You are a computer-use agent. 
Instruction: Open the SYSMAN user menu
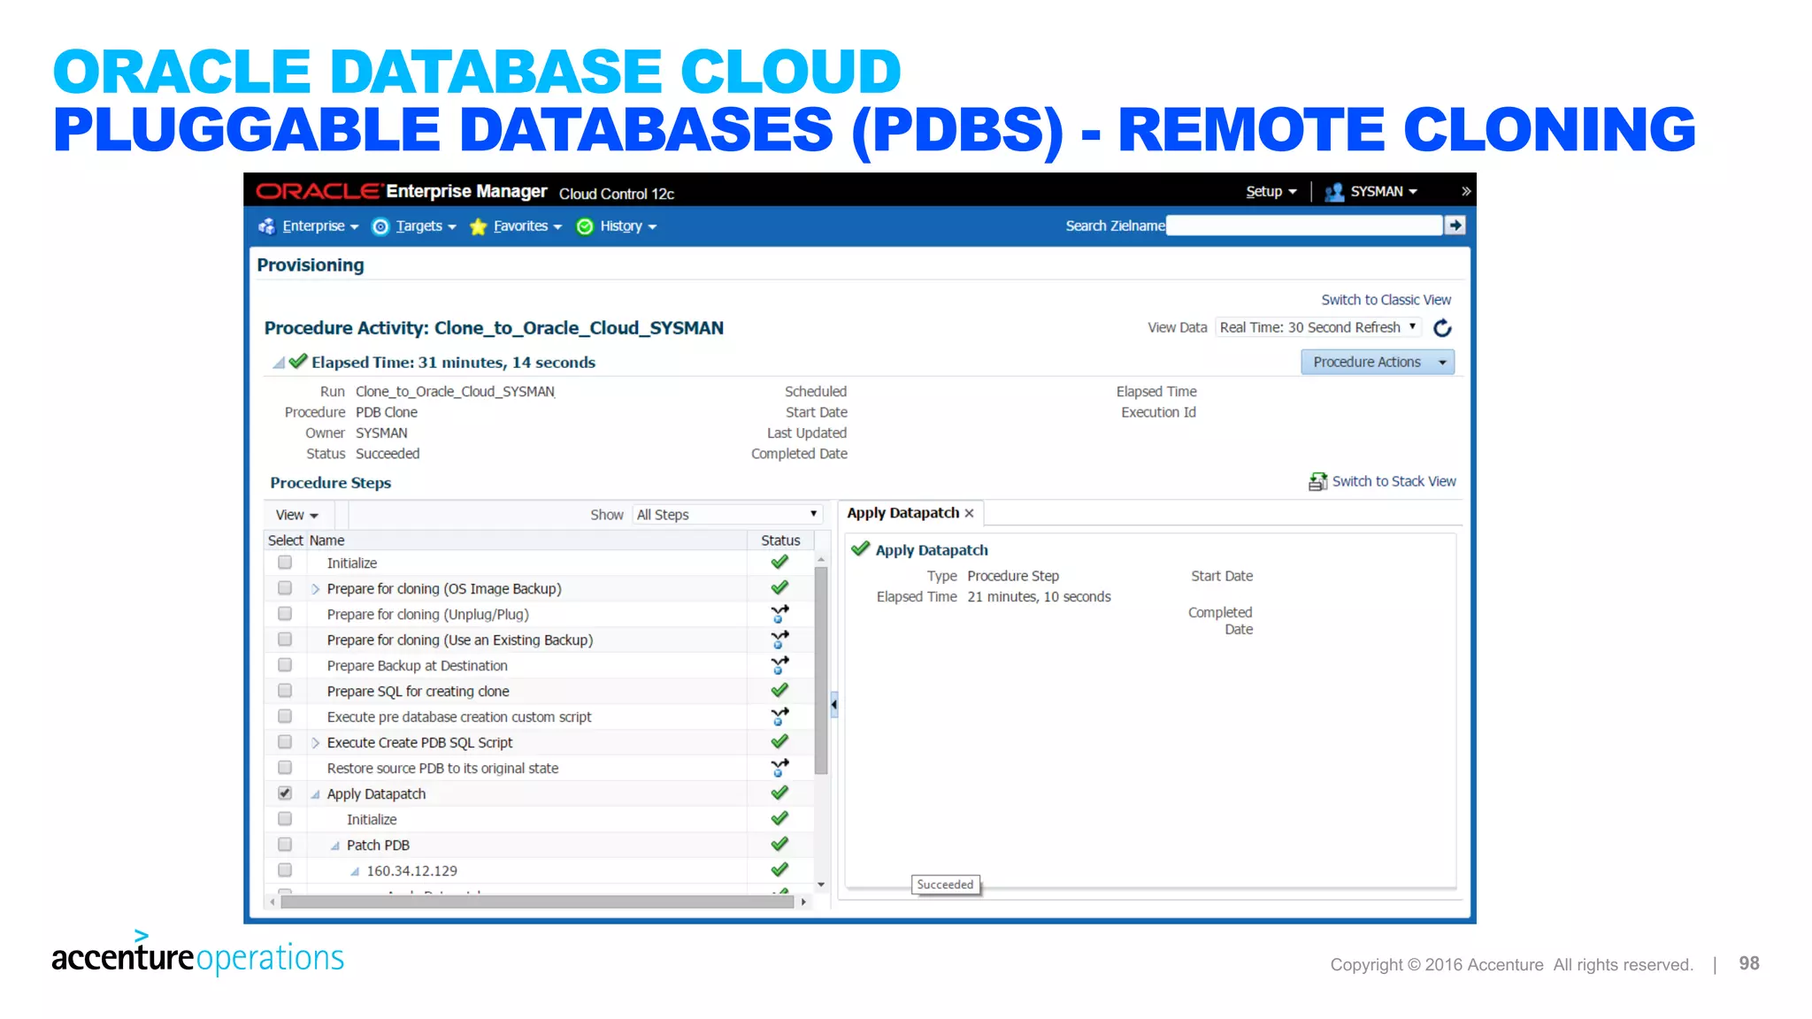1384,192
